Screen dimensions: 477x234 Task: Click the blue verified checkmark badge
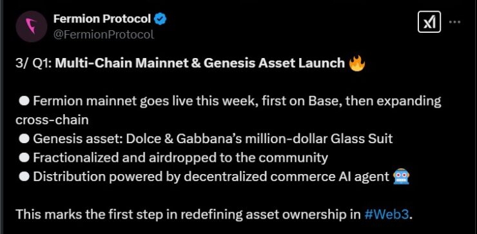pyautogui.click(x=160, y=19)
